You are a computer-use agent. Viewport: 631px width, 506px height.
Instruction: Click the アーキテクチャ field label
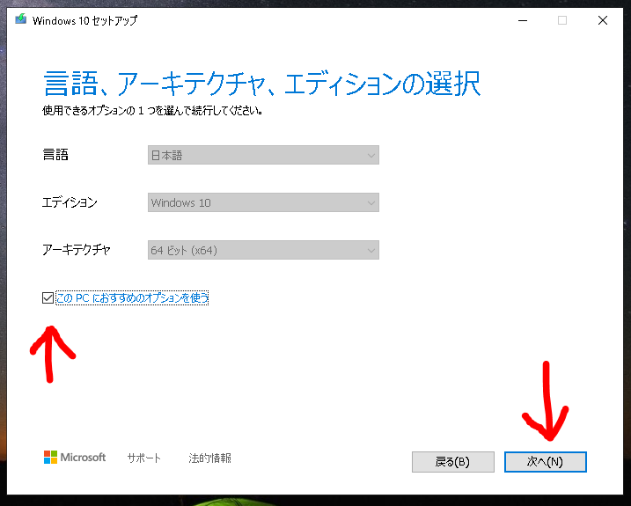(77, 250)
